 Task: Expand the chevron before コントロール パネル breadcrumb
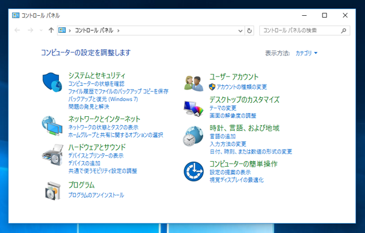click(69, 31)
